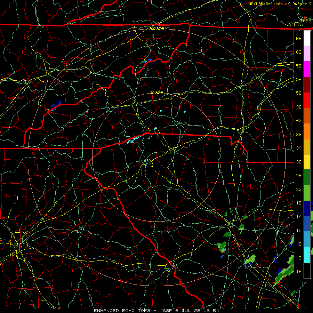This screenshot has width=313, height=313.
Task: Click legend value "30"
Action: point(299,162)
